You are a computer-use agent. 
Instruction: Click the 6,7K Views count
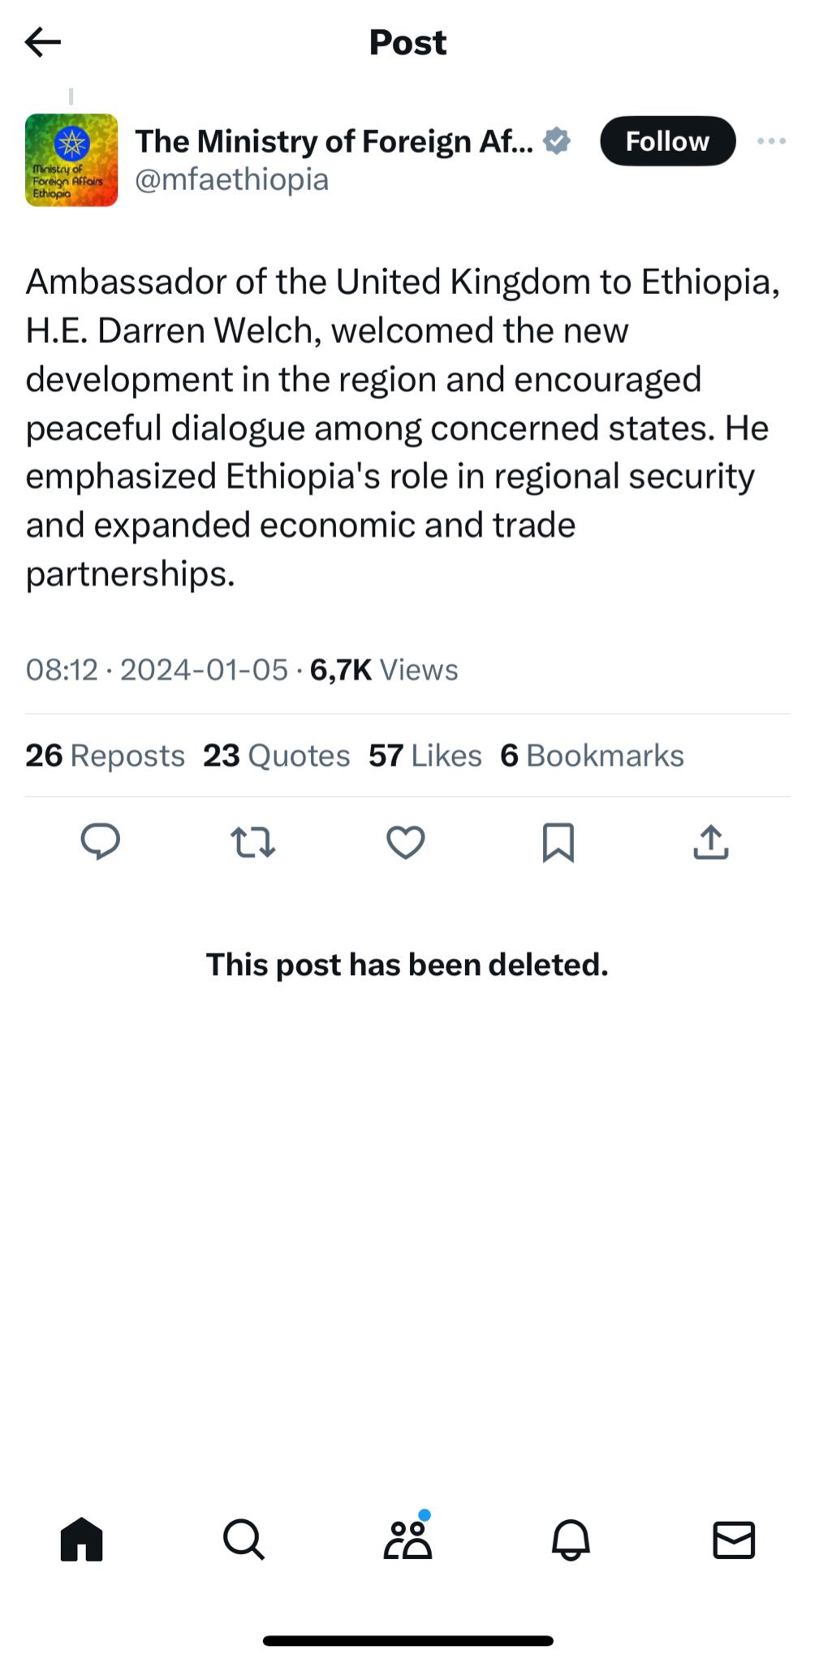pos(384,670)
